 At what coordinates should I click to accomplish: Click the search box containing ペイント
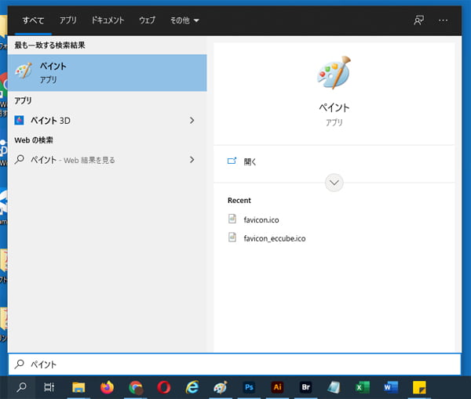[235, 365]
